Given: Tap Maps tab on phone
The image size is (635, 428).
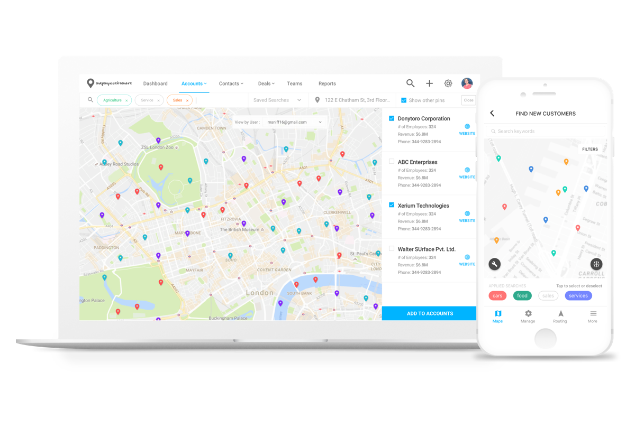Looking at the screenshot, I should click(x=497, y=317).
